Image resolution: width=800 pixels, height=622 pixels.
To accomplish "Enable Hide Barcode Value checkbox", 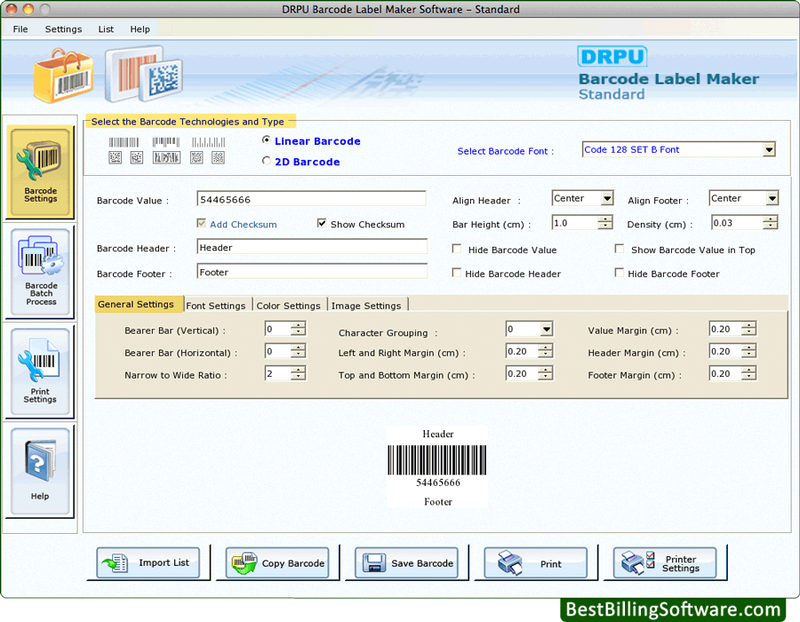I will click(x=457, y=249).
